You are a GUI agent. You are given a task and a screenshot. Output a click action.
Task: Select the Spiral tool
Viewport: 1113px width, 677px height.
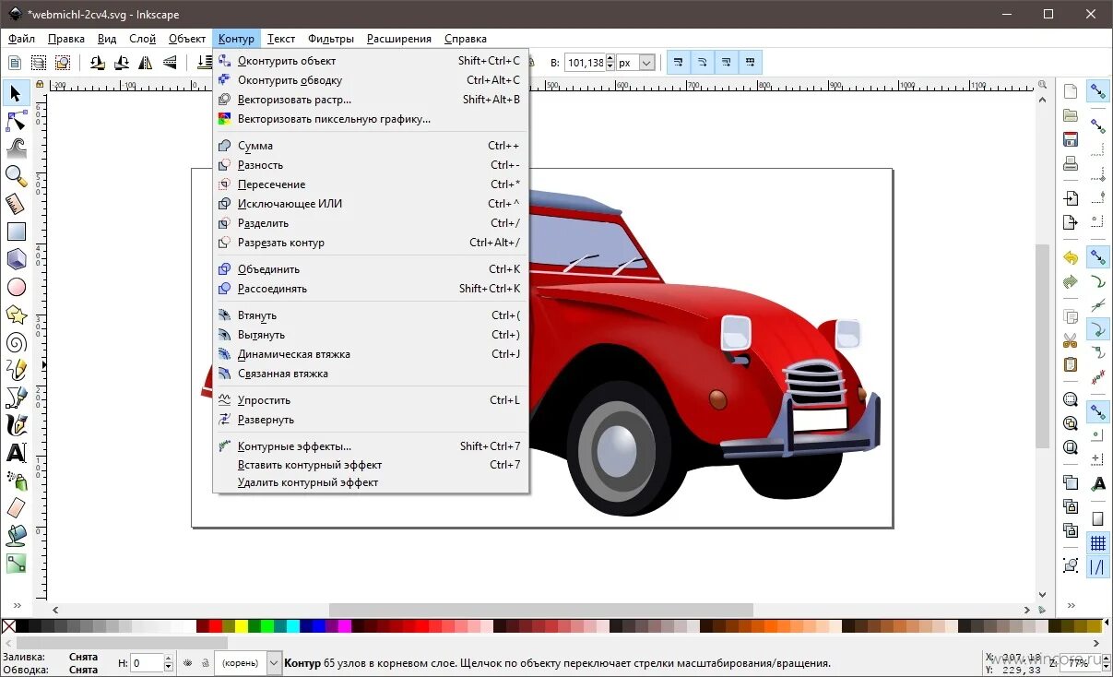point(16,343)
